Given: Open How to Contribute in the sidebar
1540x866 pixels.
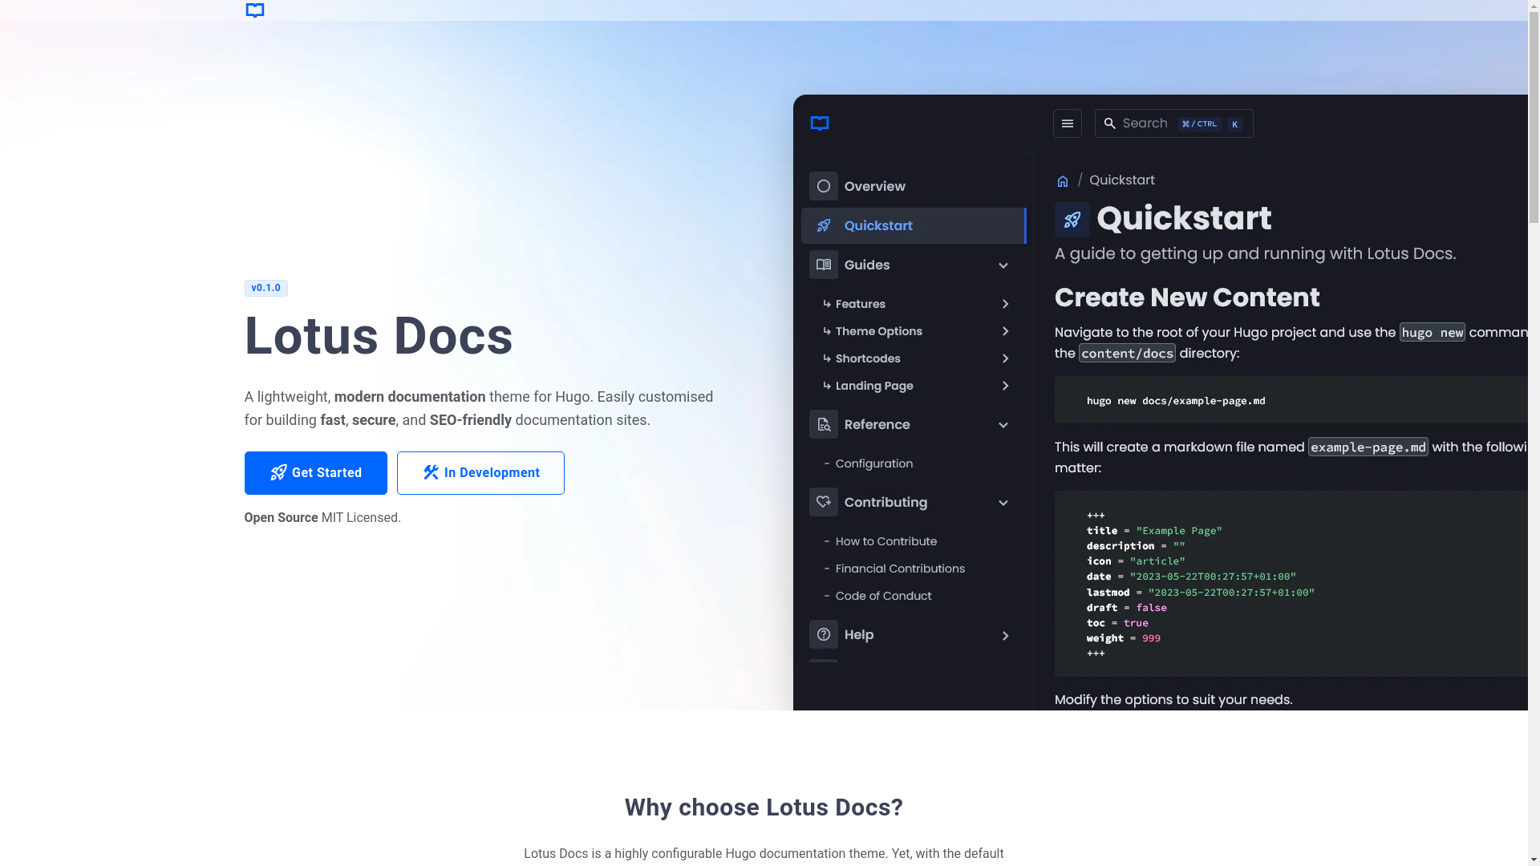Looking at the screenshot, I should pos(886,541).
